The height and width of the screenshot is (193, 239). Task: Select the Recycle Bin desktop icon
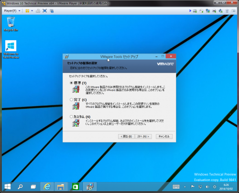point(11,24)
